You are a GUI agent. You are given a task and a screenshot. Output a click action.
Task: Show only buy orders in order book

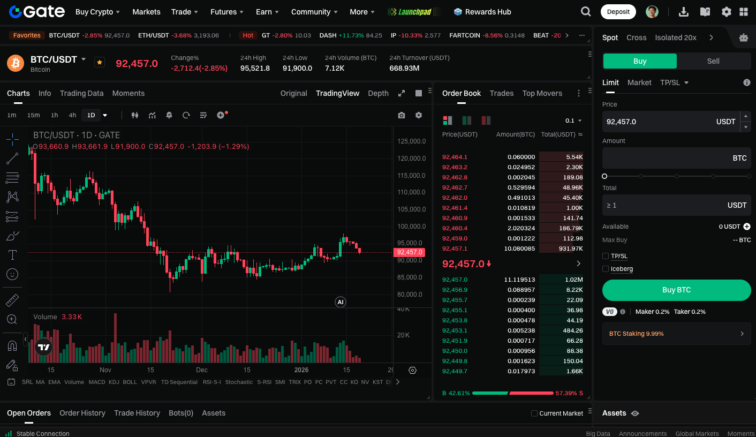click(467, 120)
